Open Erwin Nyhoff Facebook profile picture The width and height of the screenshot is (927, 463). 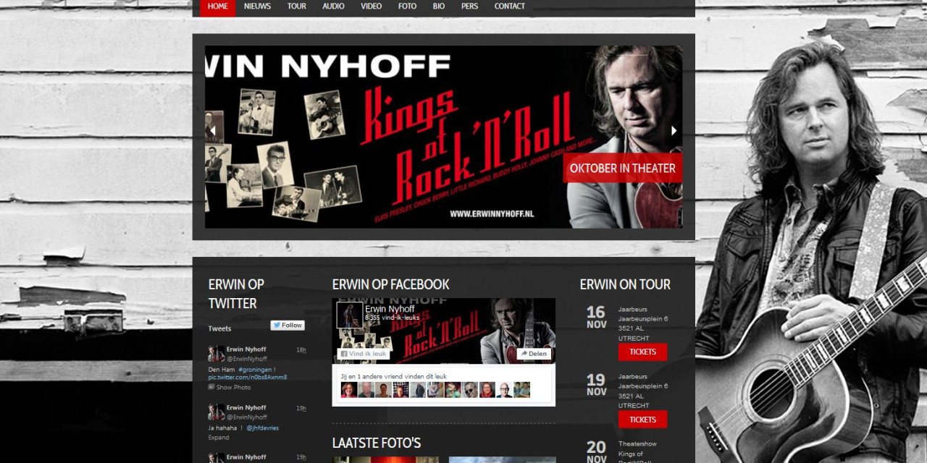click(x=350, y=315)
